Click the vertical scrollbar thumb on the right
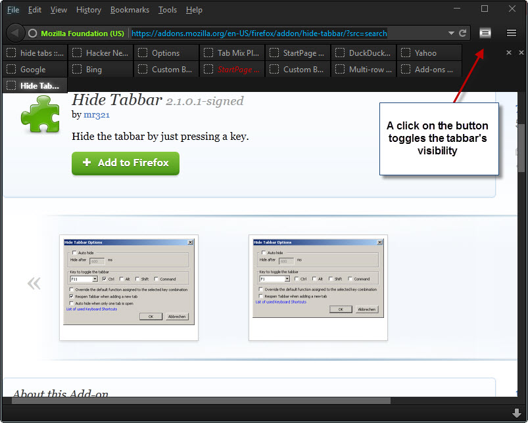This screenshot has width=528, height=423. click(521, 148)
